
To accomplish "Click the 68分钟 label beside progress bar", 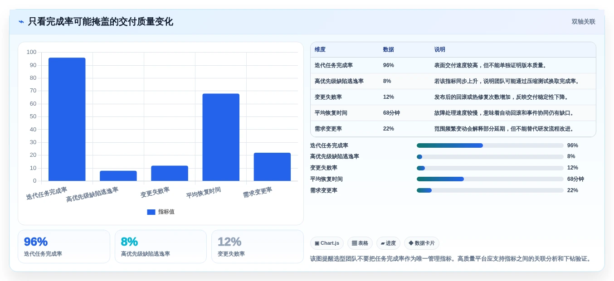I will click(575, 179).
